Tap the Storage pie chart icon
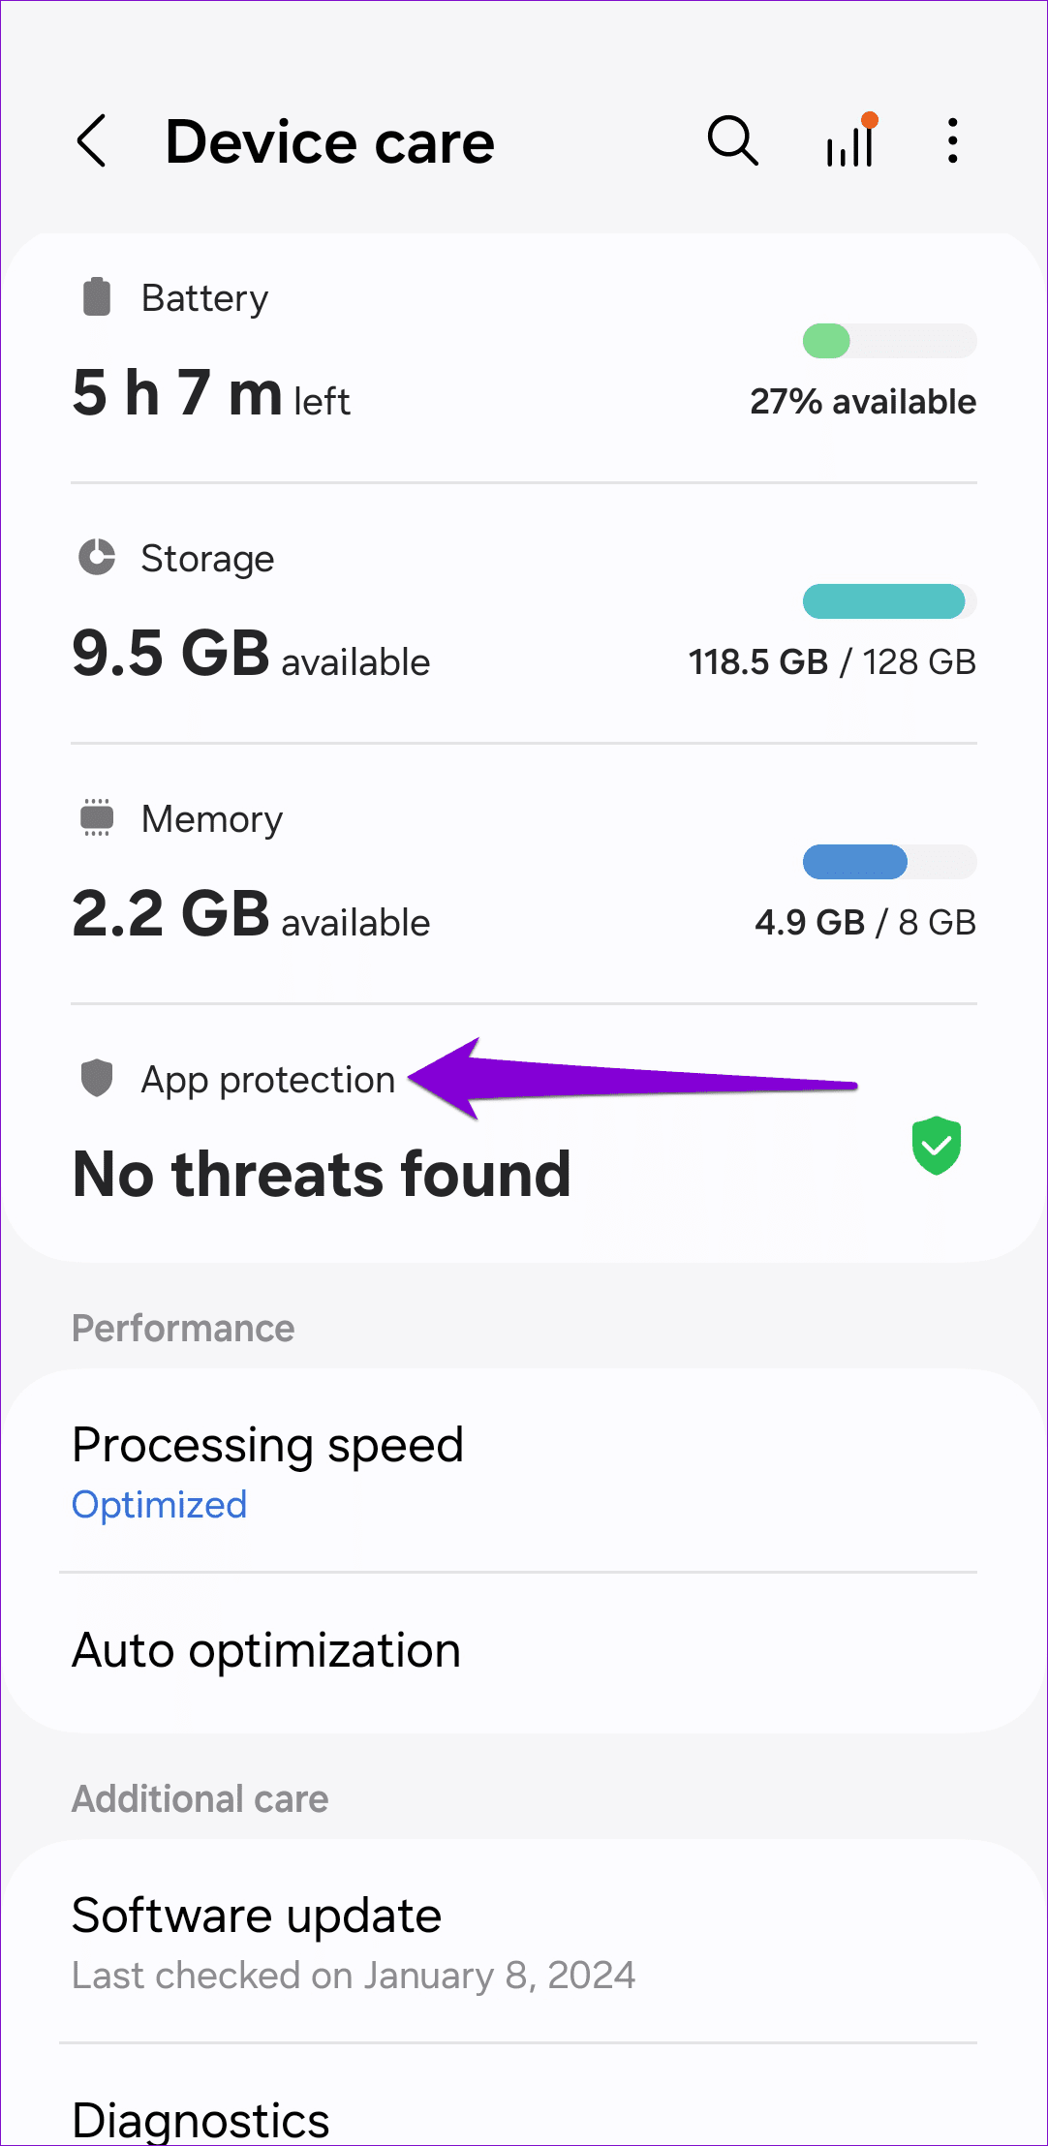 click(x=97, y=558)
